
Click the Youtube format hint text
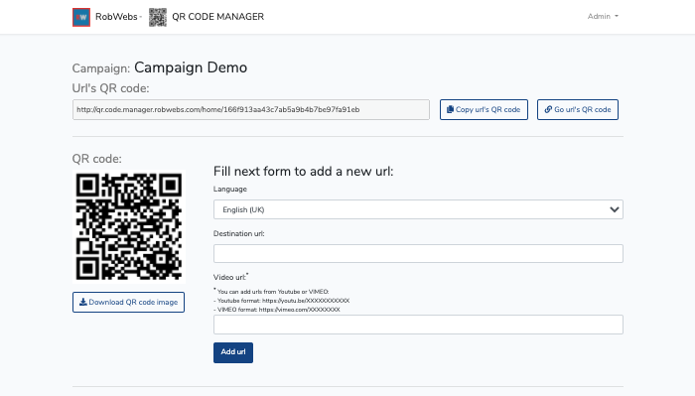tap(282, 301)
